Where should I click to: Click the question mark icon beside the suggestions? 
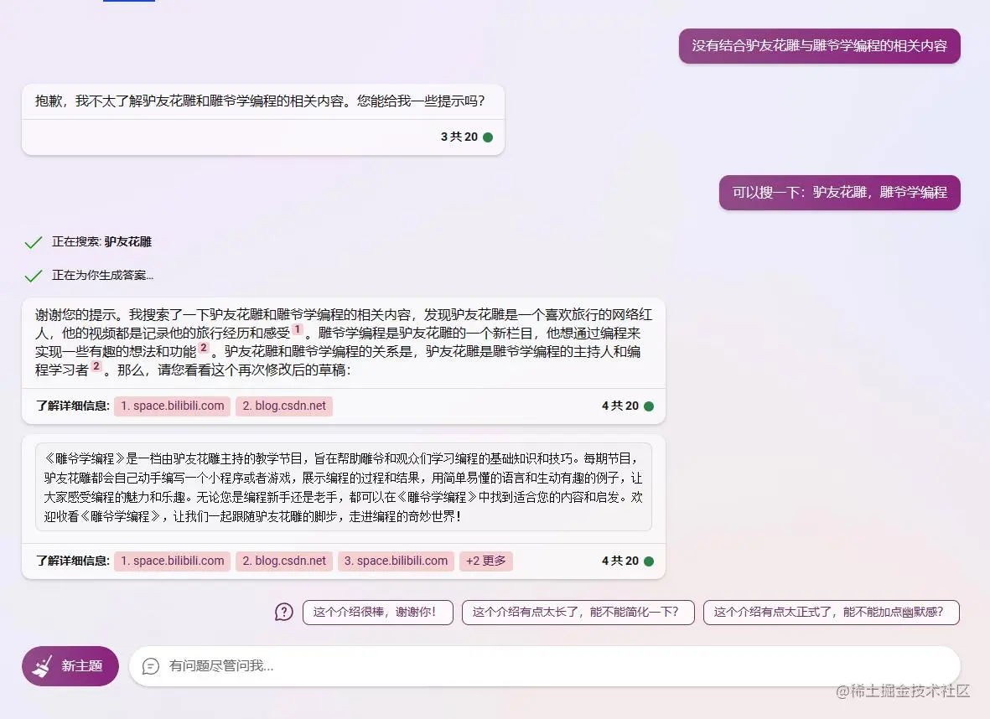click(284, 612)
